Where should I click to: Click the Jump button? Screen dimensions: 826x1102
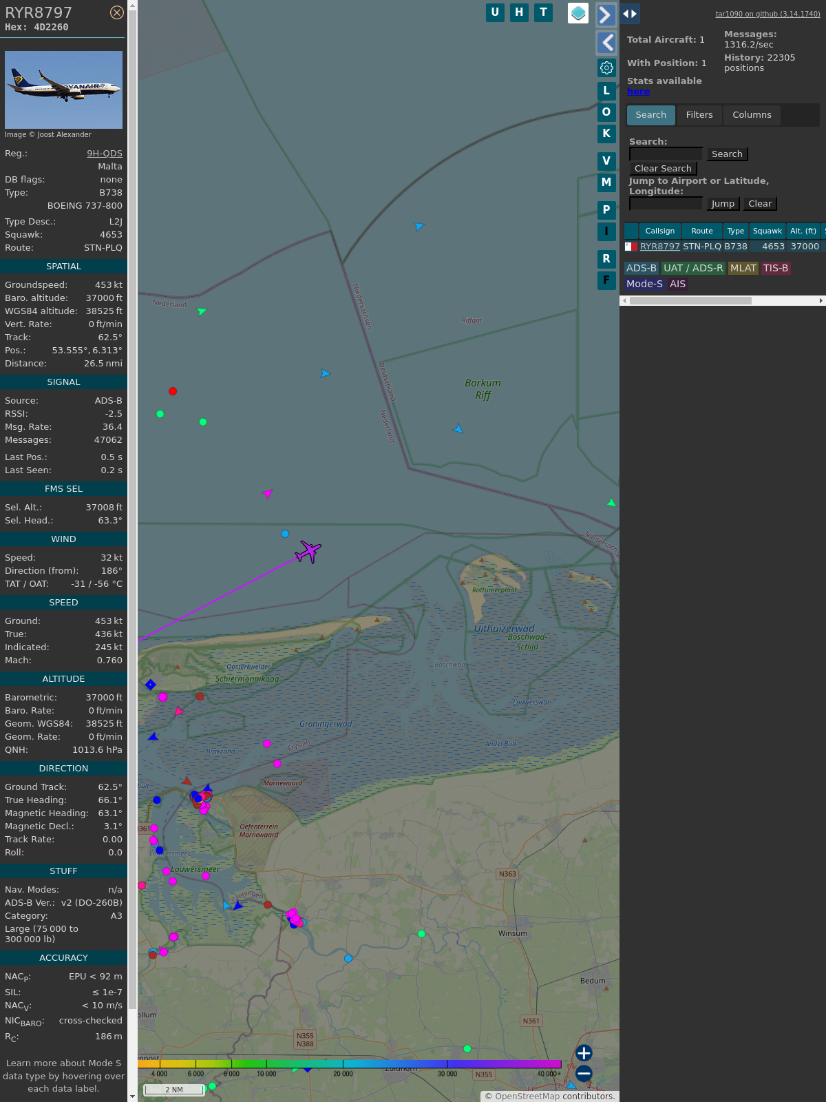723,204
